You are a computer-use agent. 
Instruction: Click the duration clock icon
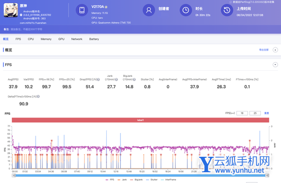tap(185, 10)
